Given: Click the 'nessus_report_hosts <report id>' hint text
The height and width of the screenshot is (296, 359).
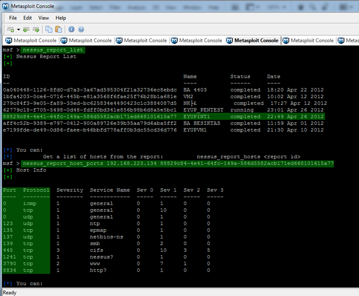Looking at the screenshot, I should pyautogui.click(x=249, y=157).
